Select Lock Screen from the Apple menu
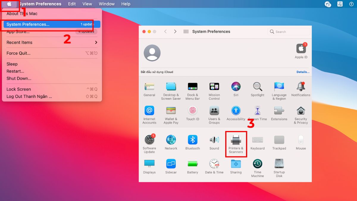Image resolution: width=357 pixels, height=201 pixels. [52, 89]
